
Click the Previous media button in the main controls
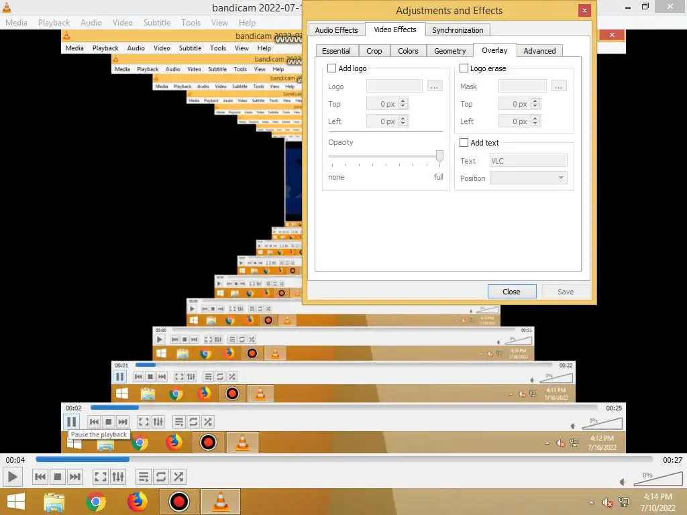40,477
